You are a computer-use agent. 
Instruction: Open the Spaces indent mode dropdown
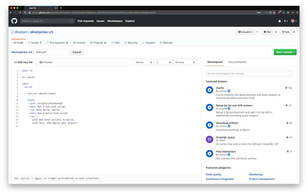coord(143,62)
